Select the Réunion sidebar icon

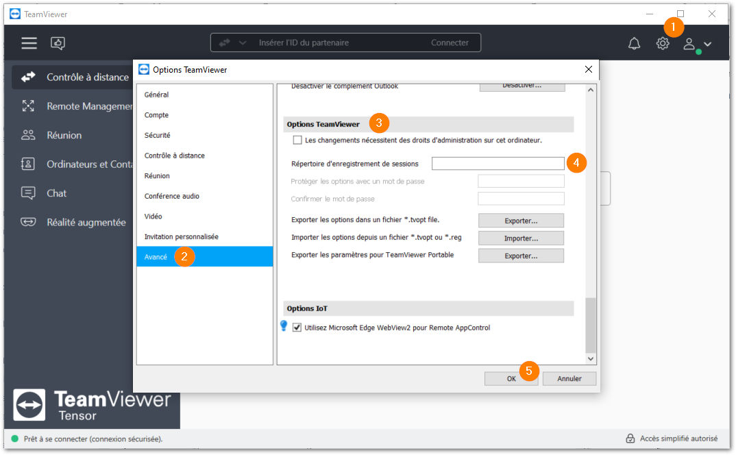coord(28,135)
